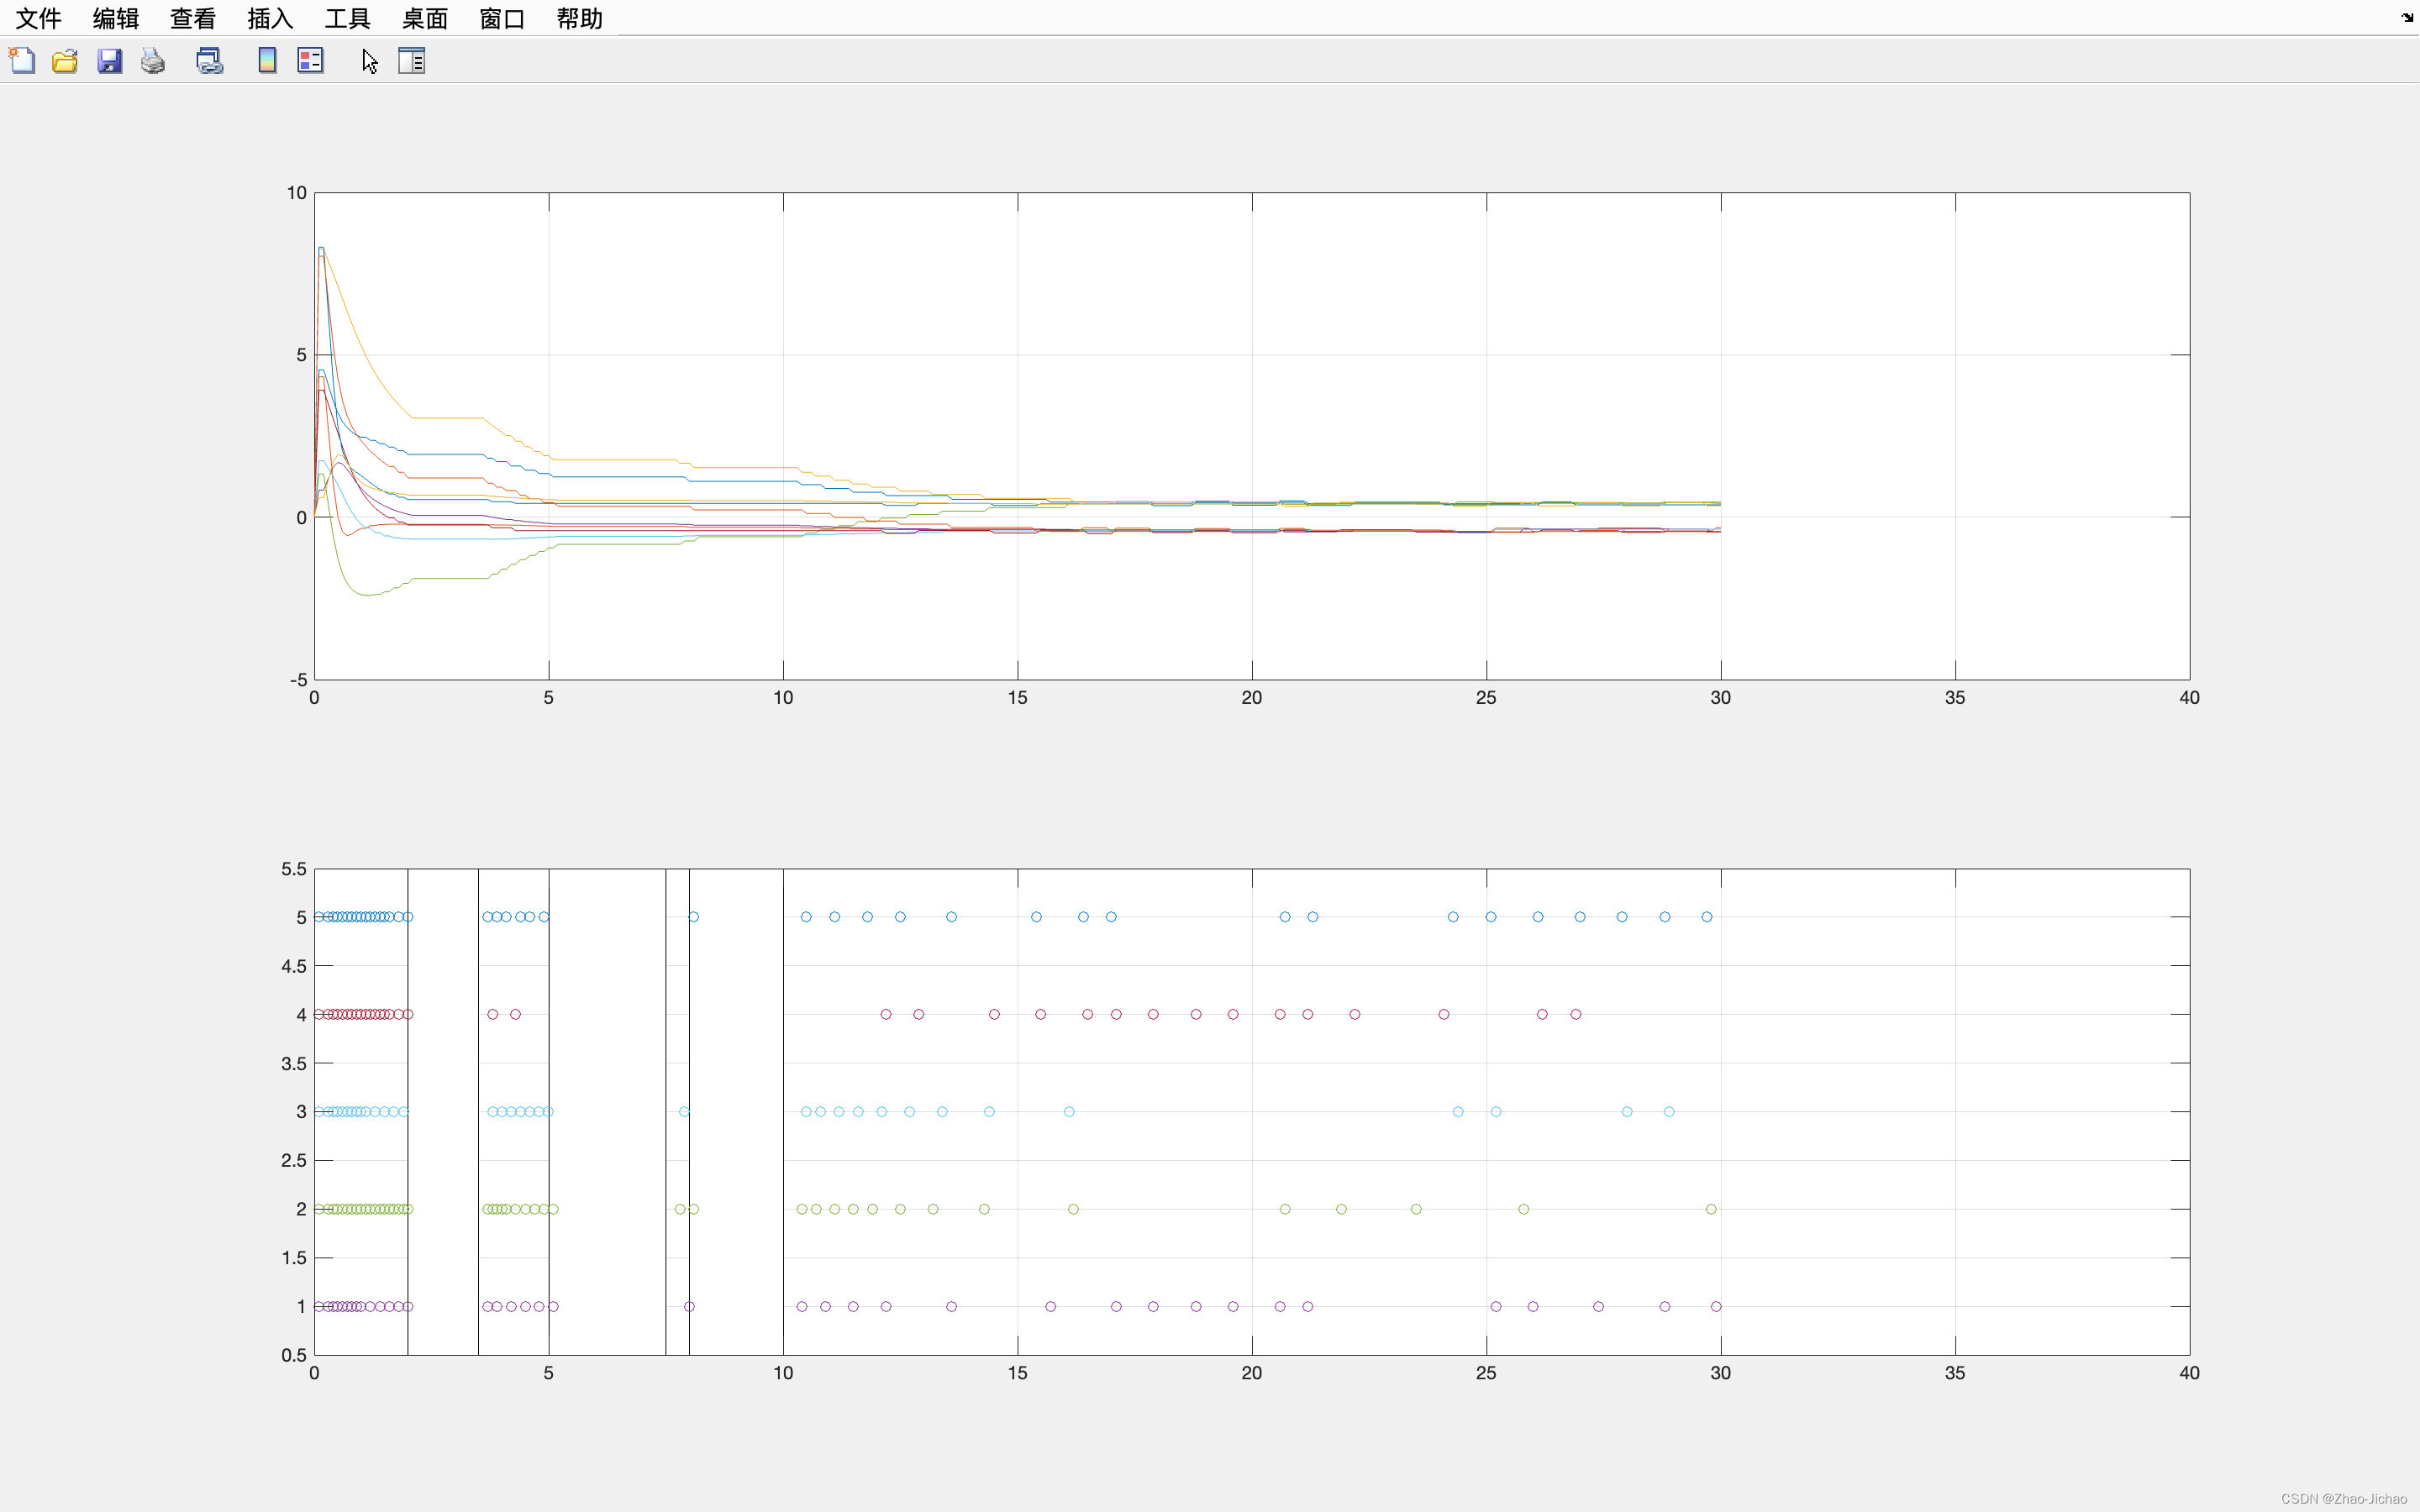The image size is (2420, 1512).
Task: Expand the 窗口 menu
Action: (x=502, y=18)
